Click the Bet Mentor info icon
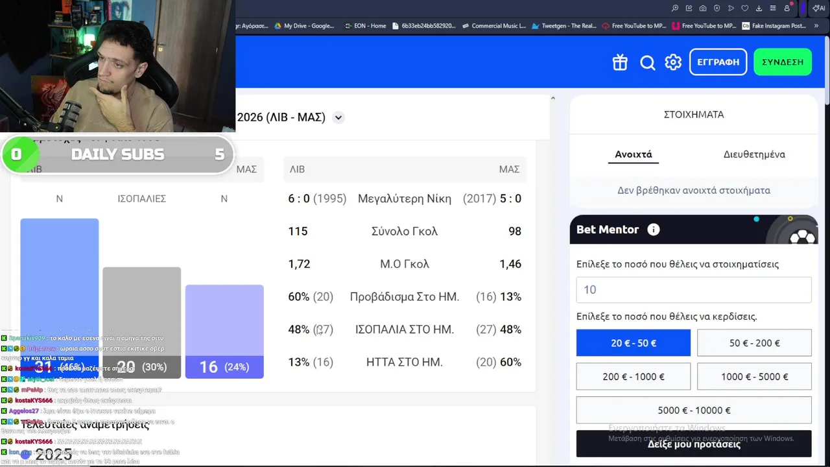Viewport: 830px width, 467px height. 654,230
